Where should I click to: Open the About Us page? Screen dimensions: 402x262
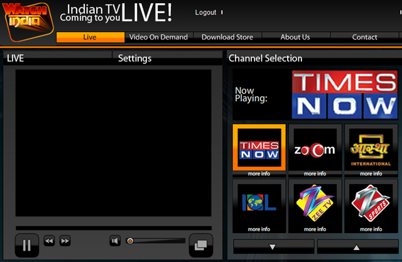click(295, 37)
